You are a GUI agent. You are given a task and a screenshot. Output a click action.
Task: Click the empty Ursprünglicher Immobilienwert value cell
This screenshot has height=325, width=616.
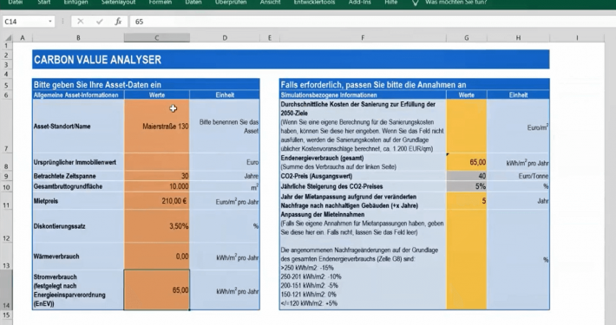point(157,162)
